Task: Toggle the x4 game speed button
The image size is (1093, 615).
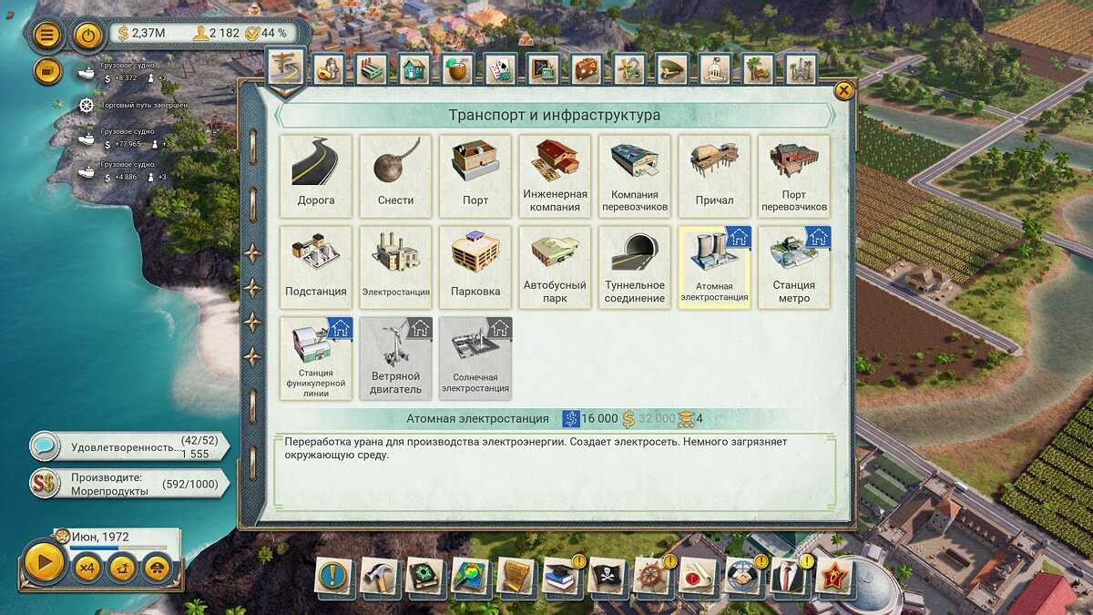Action: 87,569
